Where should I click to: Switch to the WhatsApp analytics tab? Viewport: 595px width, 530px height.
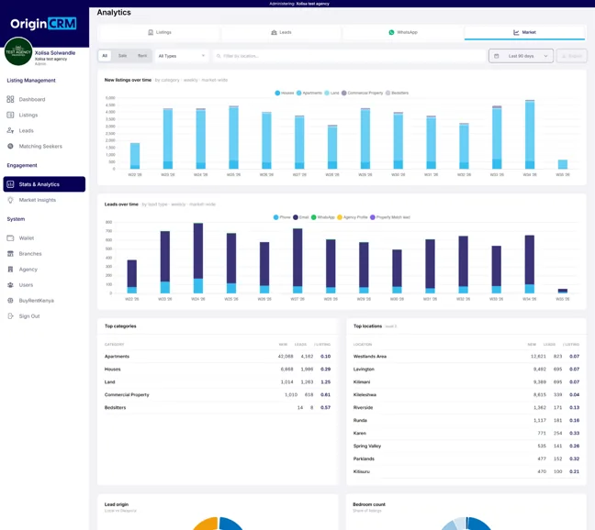pos(402,33)
